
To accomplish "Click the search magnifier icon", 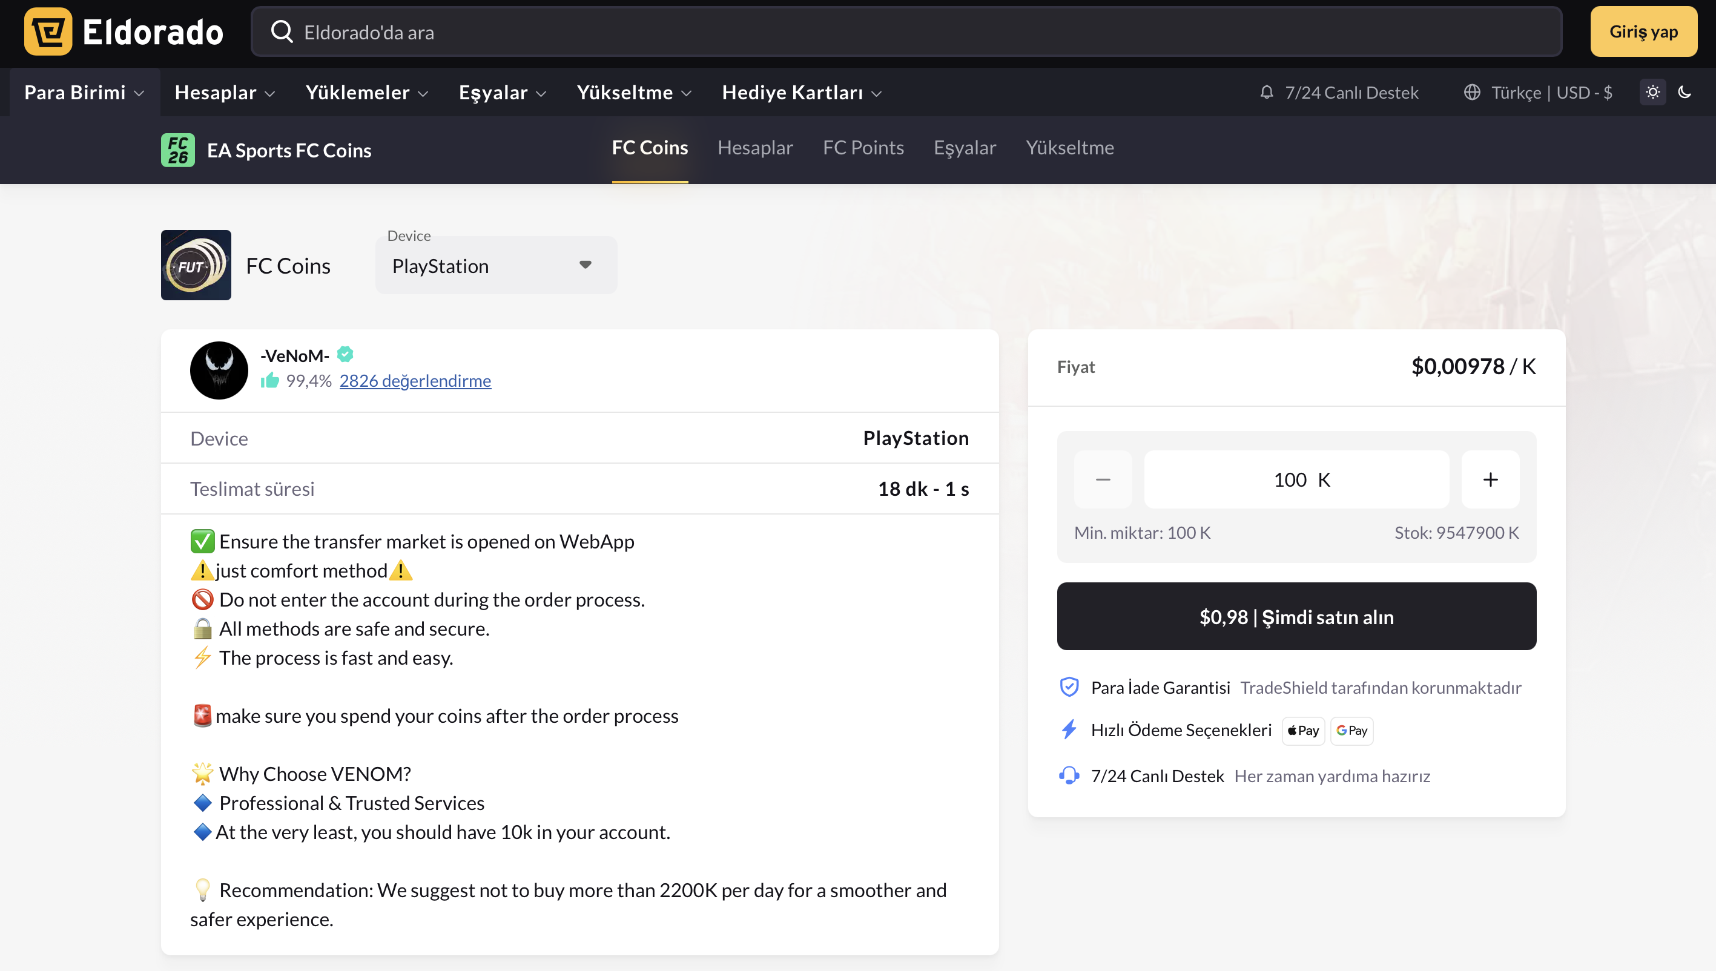I will [x=282, y=31].
